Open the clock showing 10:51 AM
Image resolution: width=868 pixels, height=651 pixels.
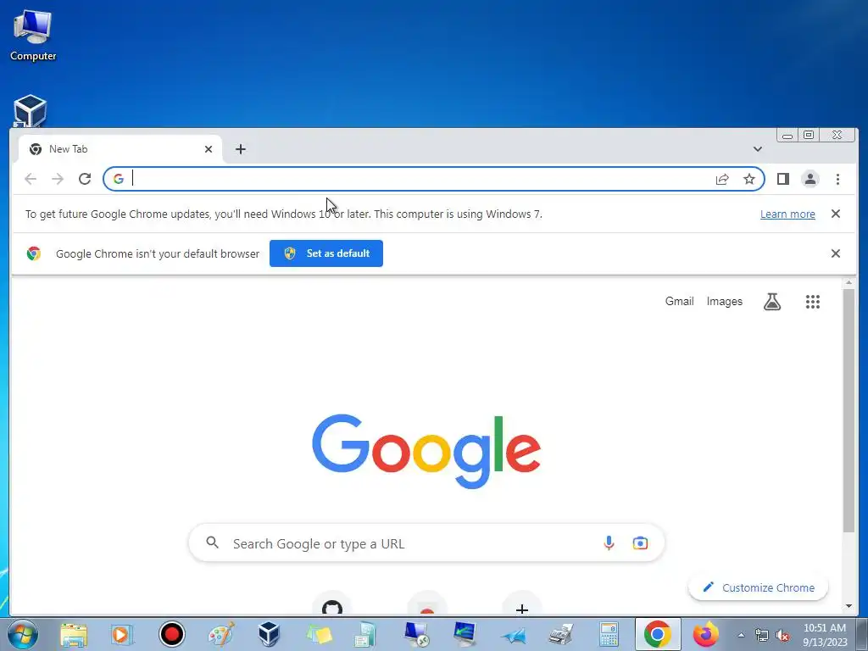(825, 635)
